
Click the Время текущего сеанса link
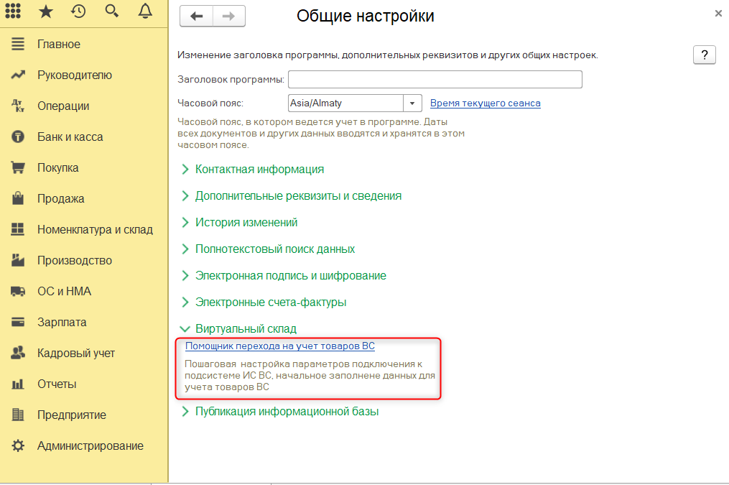click(x=485, y=103)
